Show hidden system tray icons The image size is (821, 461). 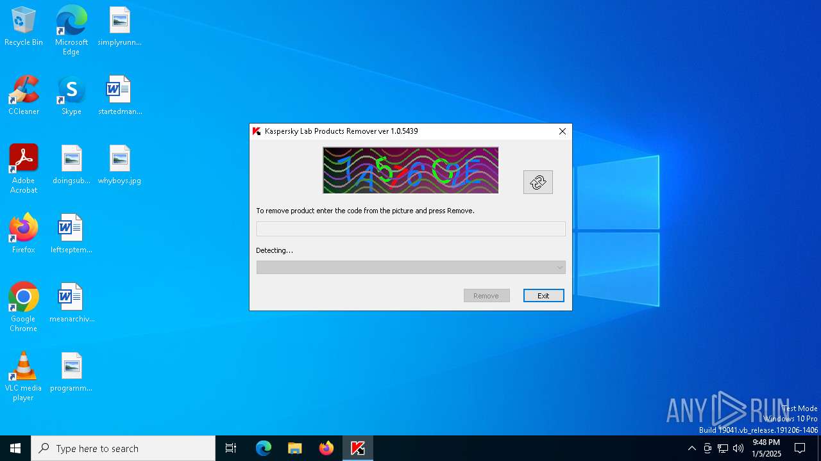tap(691, 448)
